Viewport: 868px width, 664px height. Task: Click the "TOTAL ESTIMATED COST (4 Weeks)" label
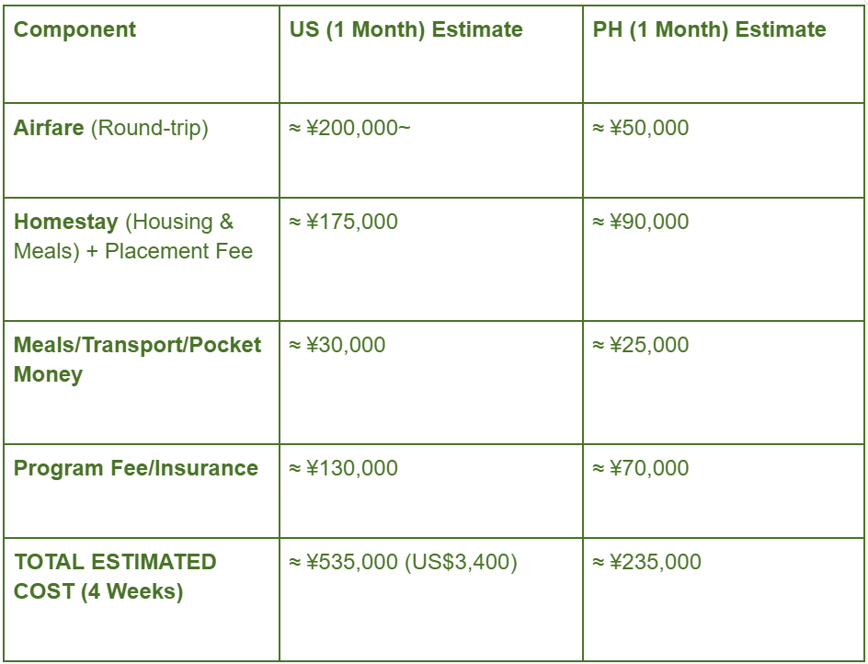(115, 577)
